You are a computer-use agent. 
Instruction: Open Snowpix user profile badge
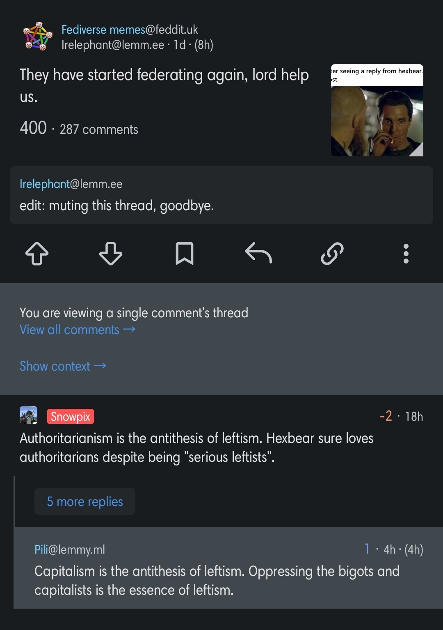(x=71, y=416)
